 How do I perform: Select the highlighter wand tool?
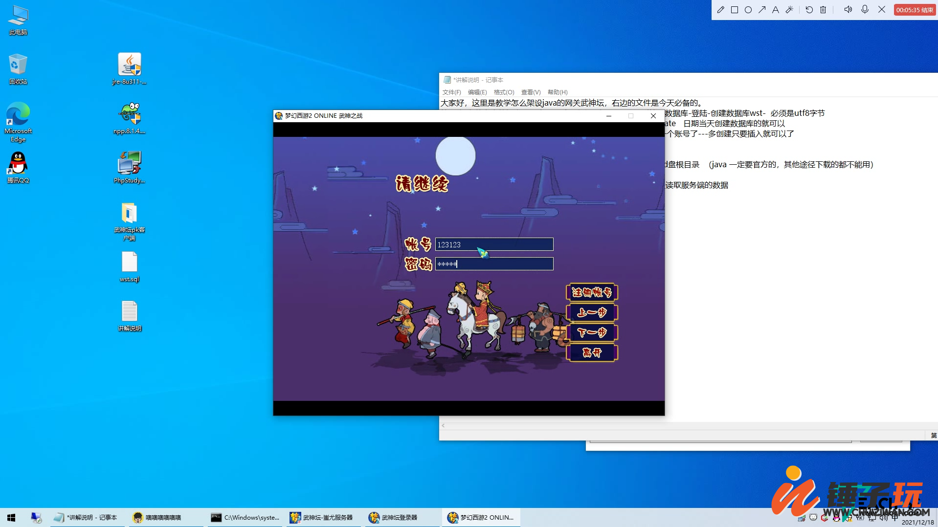pyautogui.click(x=789, y=10)
